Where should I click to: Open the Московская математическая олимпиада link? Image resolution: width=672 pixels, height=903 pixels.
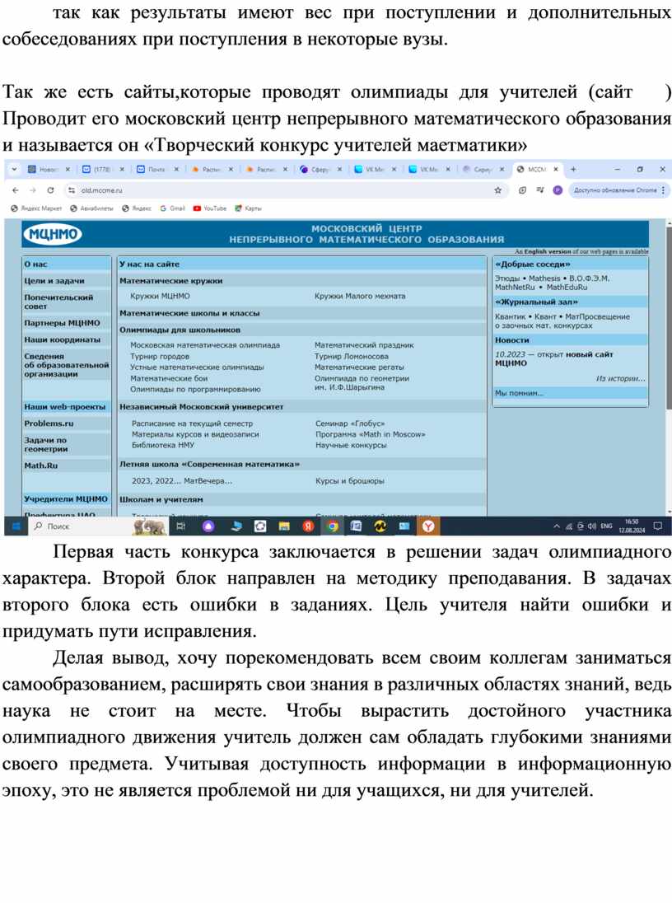click(x=205, y=345)
